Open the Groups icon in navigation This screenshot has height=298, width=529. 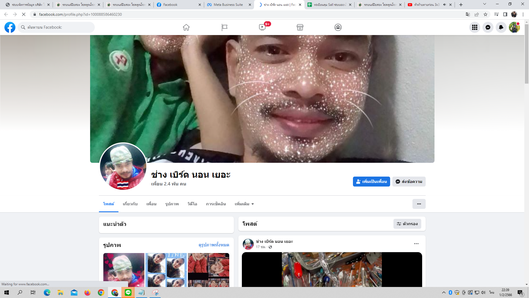click(x=338, y=27)
